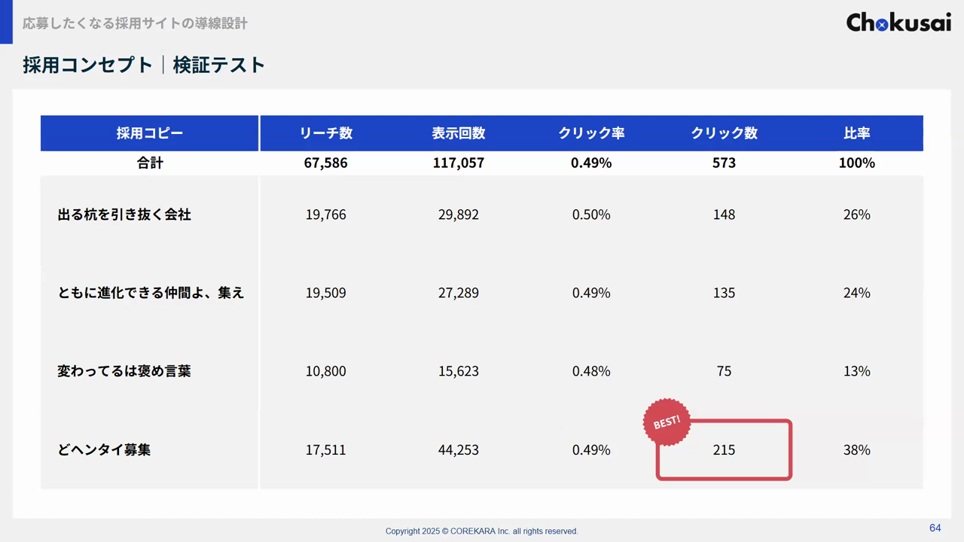
Task: Select the reach value 19,766
Action: tap(326, 215)
